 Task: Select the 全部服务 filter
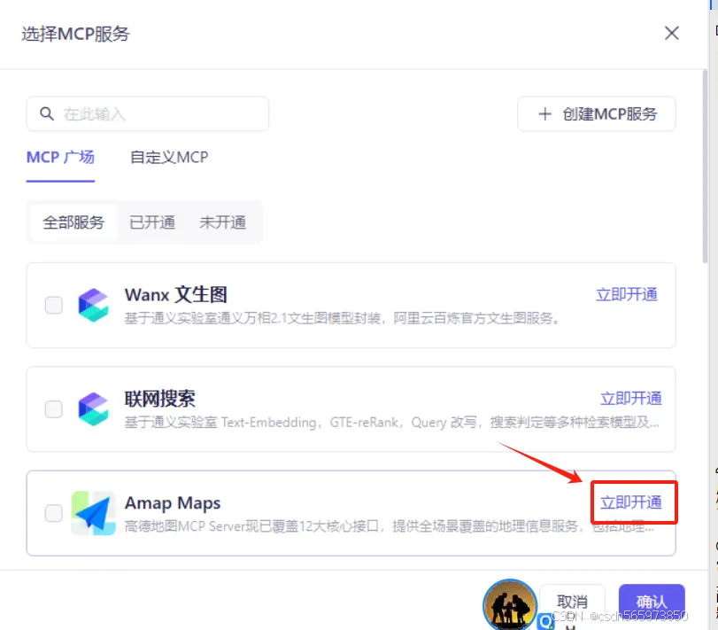click(73, 222)
